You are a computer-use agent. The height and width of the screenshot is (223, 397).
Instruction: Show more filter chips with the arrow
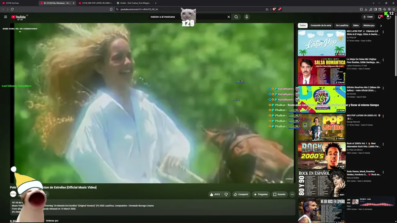381,26
